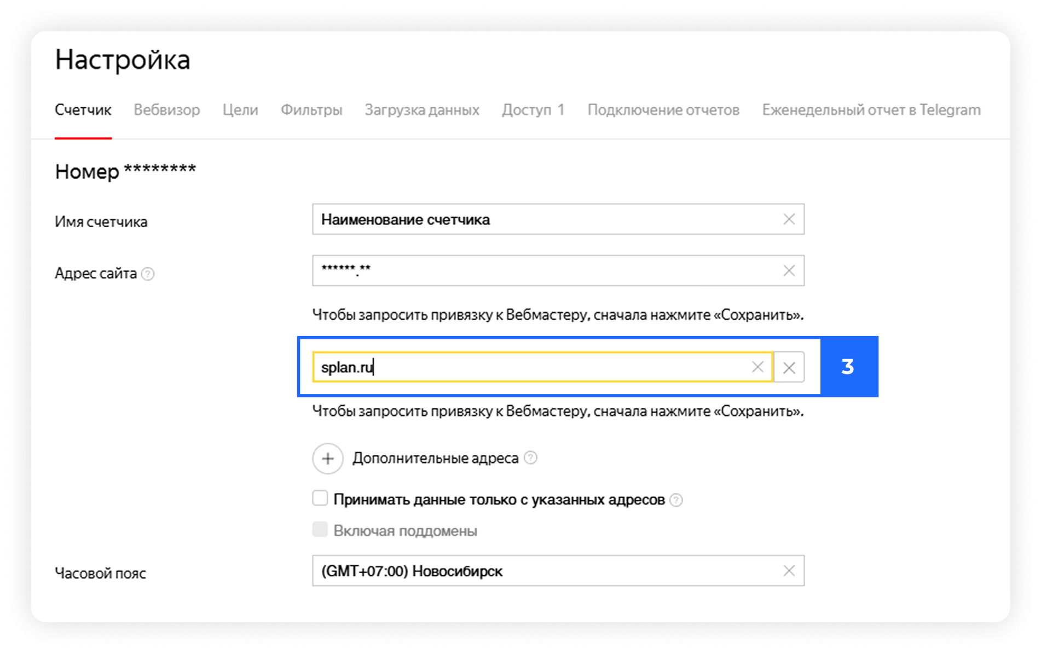The height and width of the screenshot is (653, 1041).
Task: Open Еженедельный отчет в Telegram tab
Action: point(871,110)
